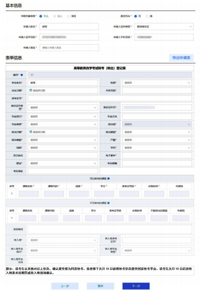Click the 暂存 save button
This screenshot has height=299, width=202.
tap(101, 286)
